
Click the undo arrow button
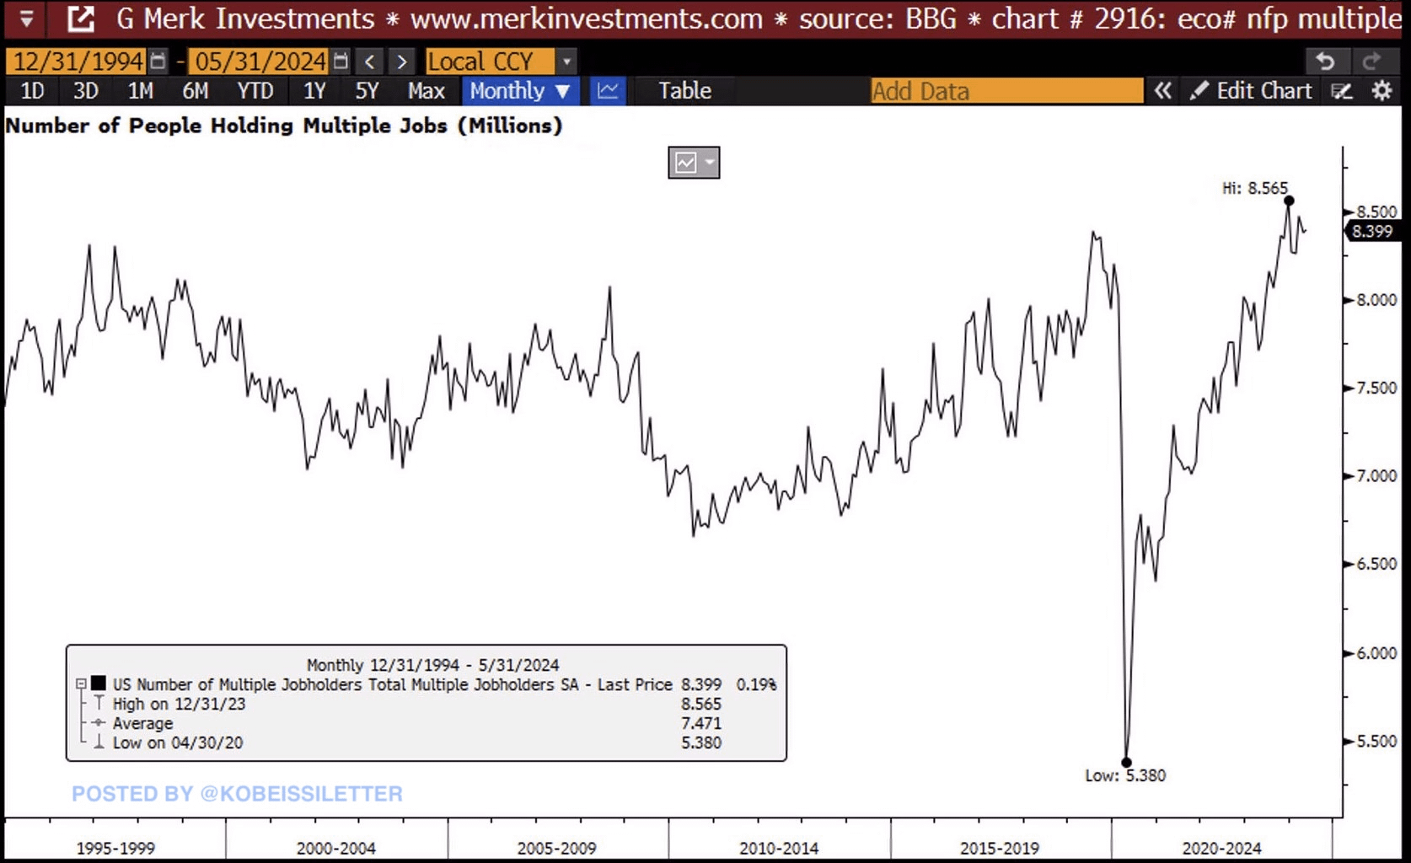[x=1325, y=62]
